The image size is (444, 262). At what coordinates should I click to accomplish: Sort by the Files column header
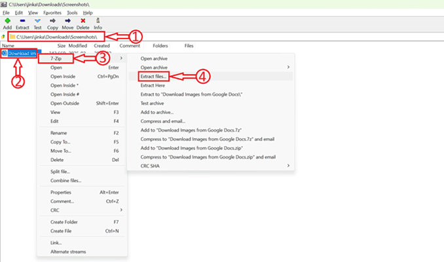[x=189, y=46]
